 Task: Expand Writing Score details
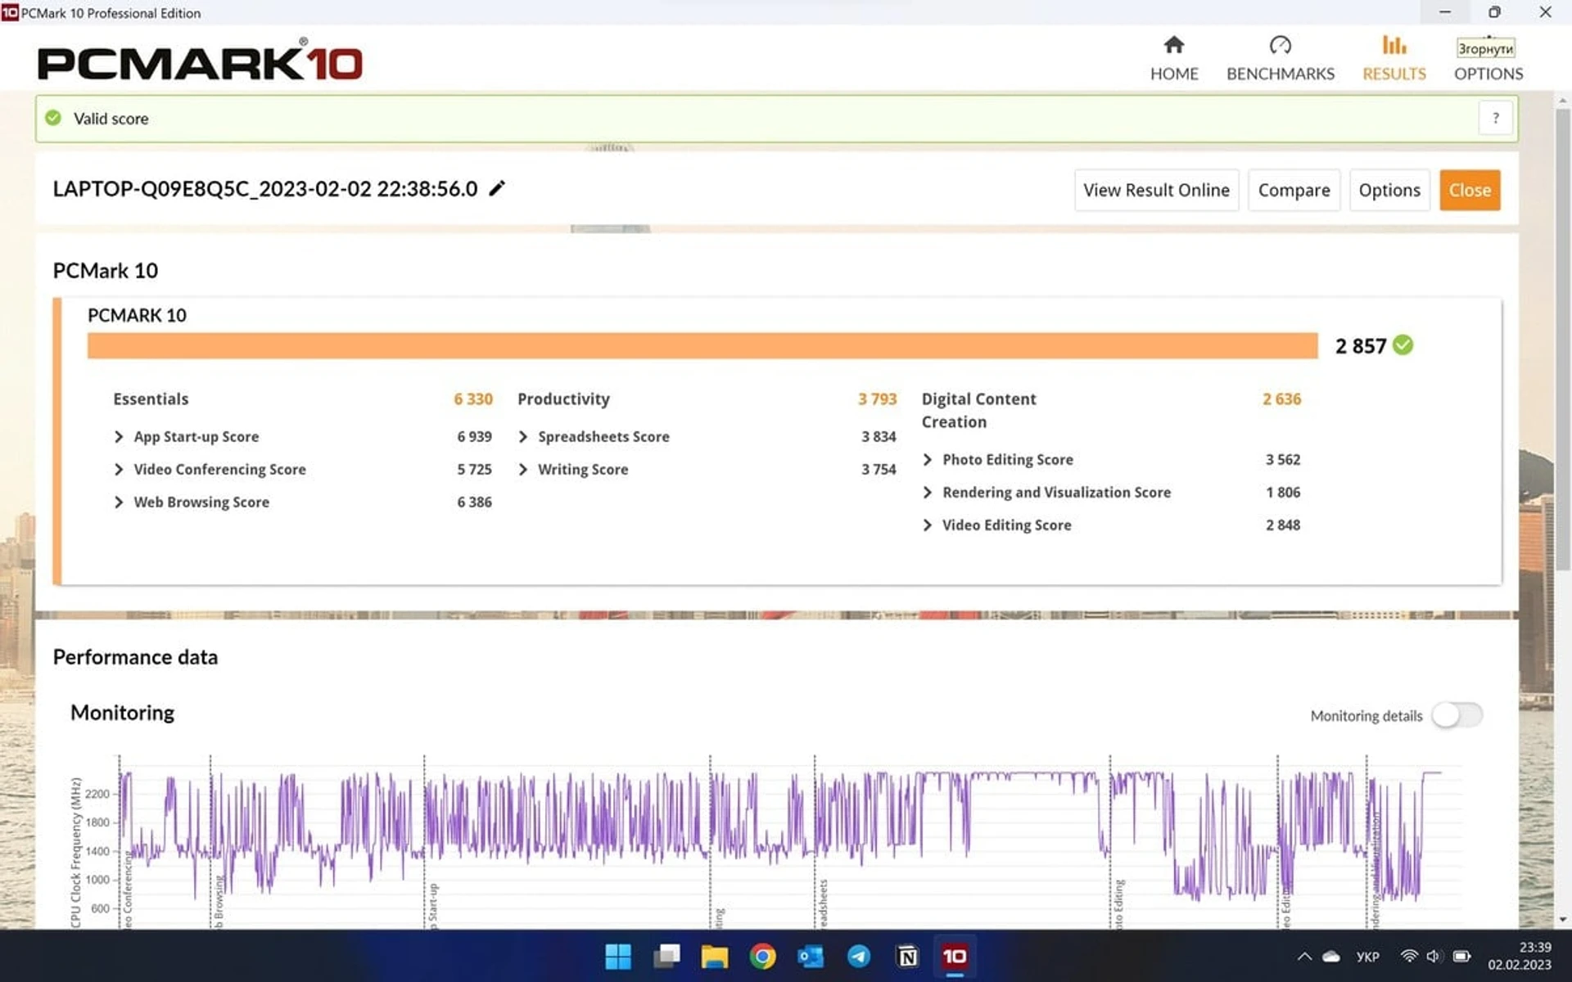[523, 469]
